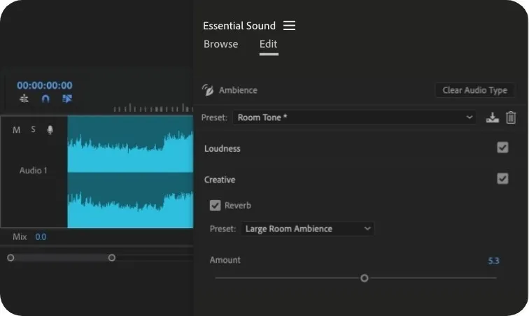Toggle the Linked Selection icon

pos(67,99)
